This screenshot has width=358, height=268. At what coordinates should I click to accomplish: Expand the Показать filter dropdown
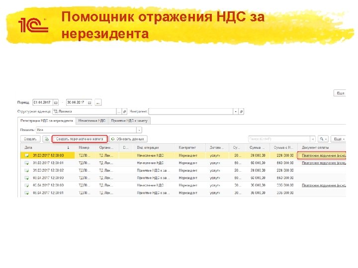tap(139, 130)
